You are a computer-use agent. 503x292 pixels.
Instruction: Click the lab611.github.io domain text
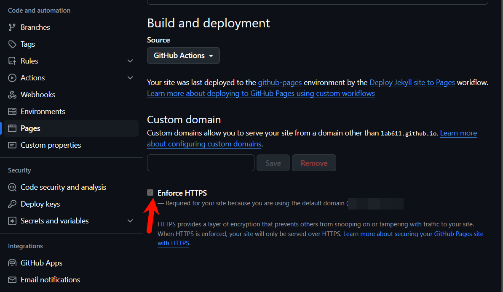[x=409, y=134]
